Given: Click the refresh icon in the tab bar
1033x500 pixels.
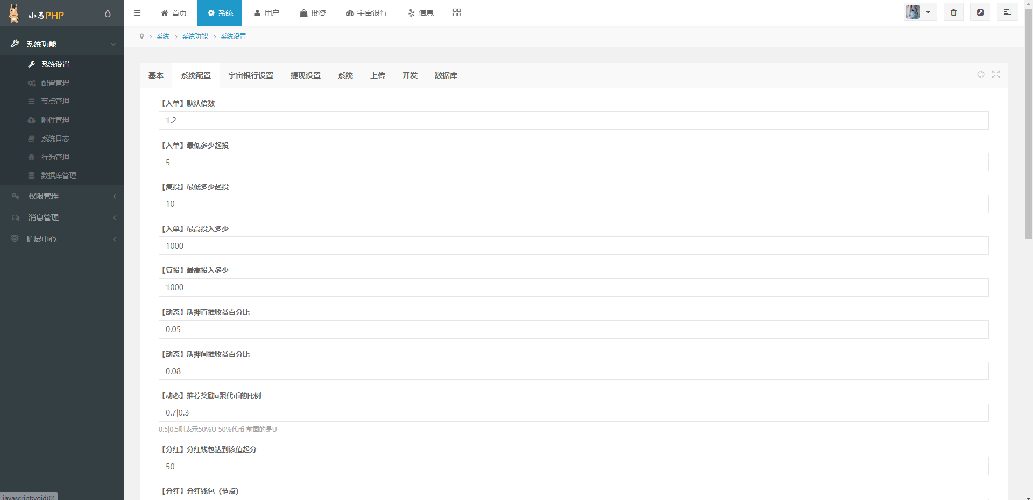Looking at the screenshot, I should click(x=981, y=74).
